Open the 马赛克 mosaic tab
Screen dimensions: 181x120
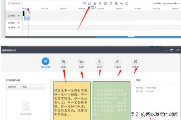(135, 63)
